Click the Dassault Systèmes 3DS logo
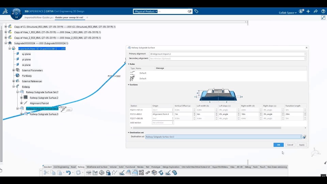 click(x=5, y=11)
